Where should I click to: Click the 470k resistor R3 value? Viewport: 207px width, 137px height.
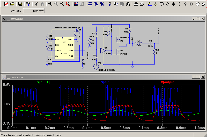(92, 37)
